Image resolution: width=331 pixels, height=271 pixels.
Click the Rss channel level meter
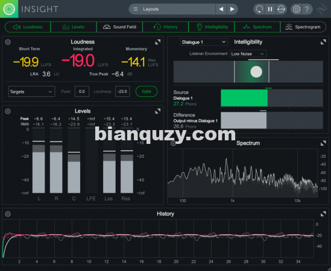(127, 160)
